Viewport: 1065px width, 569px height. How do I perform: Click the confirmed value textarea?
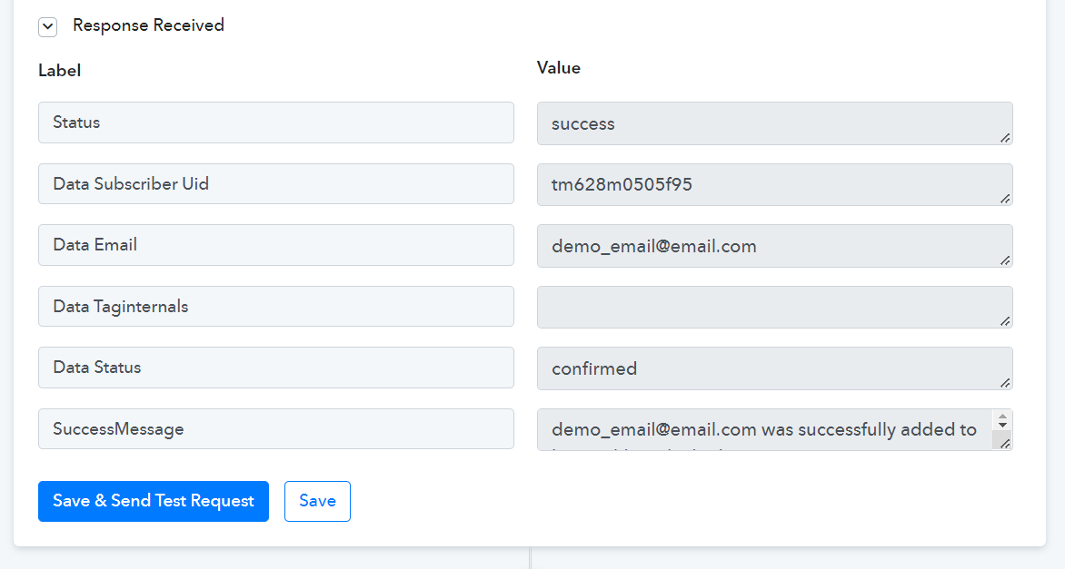772,368
